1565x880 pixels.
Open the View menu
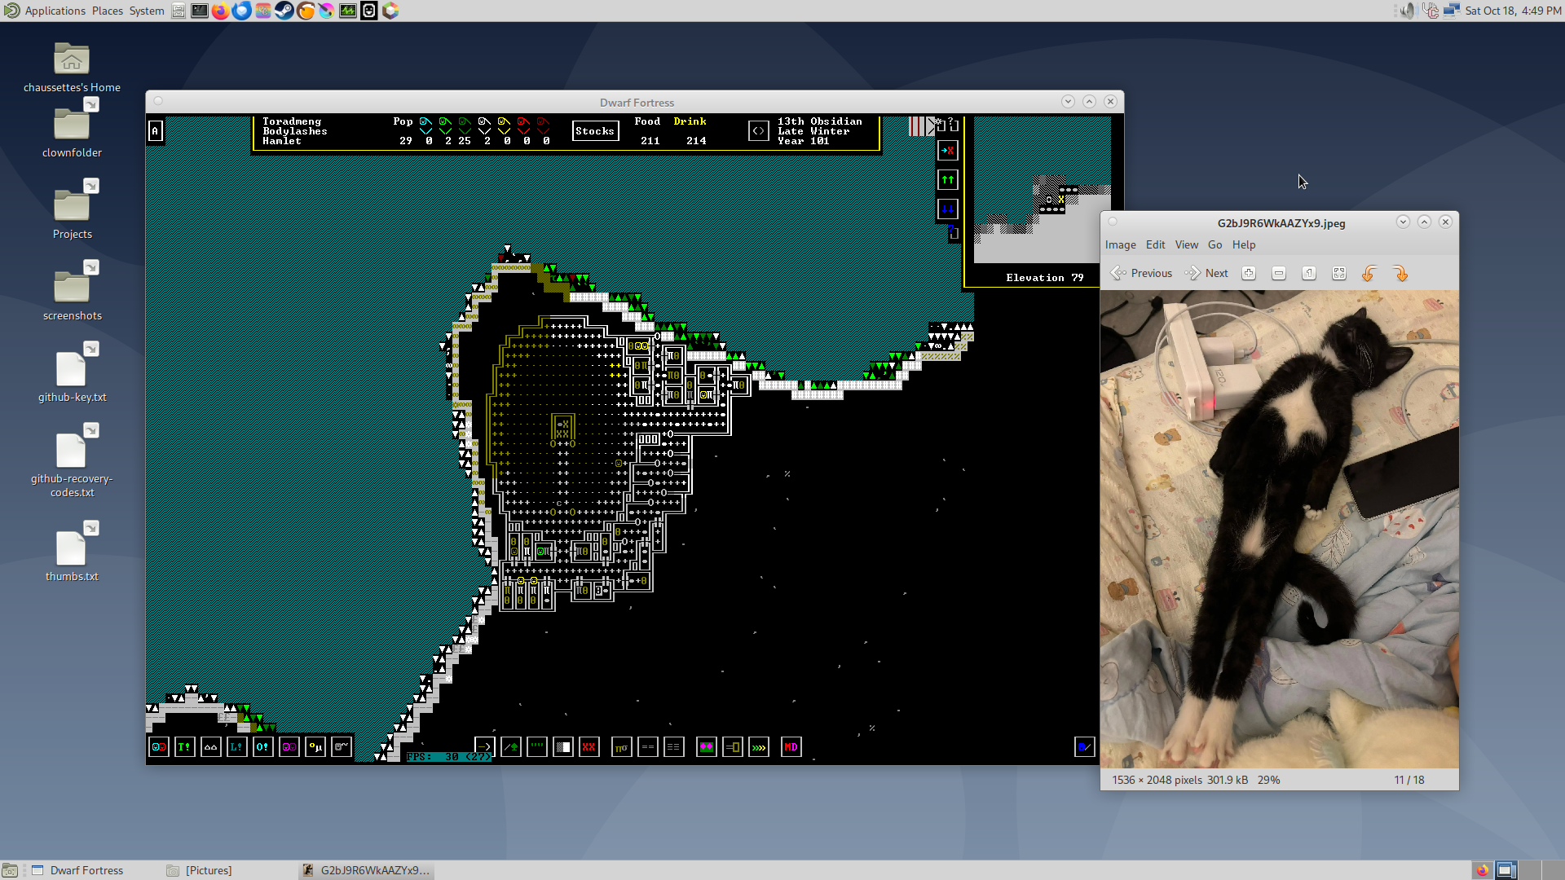point(1186,244)
